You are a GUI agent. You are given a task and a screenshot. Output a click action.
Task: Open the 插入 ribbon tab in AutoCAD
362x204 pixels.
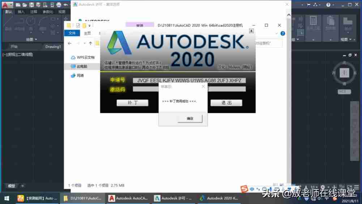pos(21,12)
